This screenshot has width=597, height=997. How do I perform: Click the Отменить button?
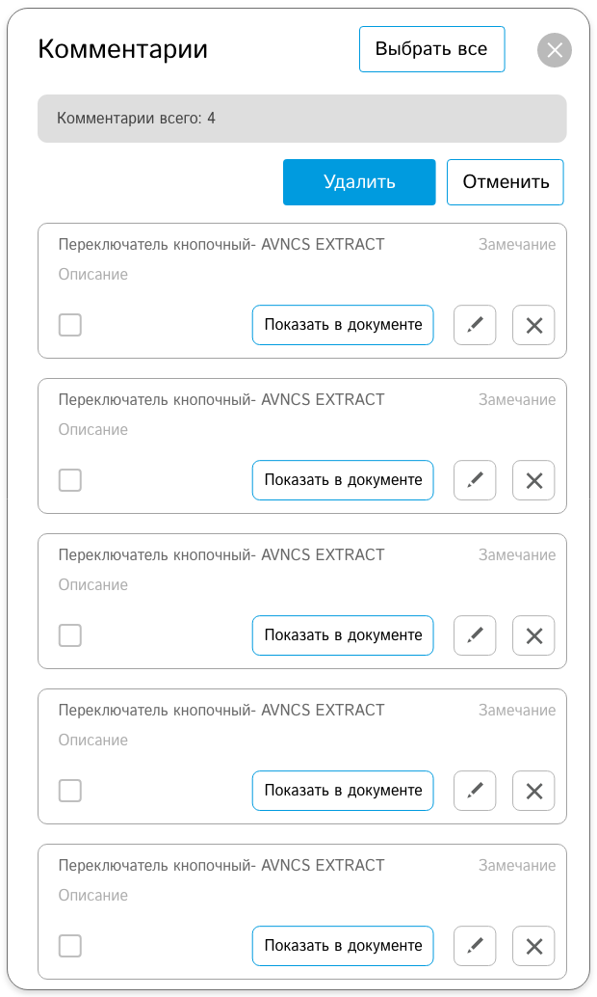(x=506, y=182)
